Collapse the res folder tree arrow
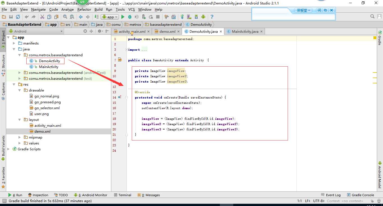 point(14,84)
